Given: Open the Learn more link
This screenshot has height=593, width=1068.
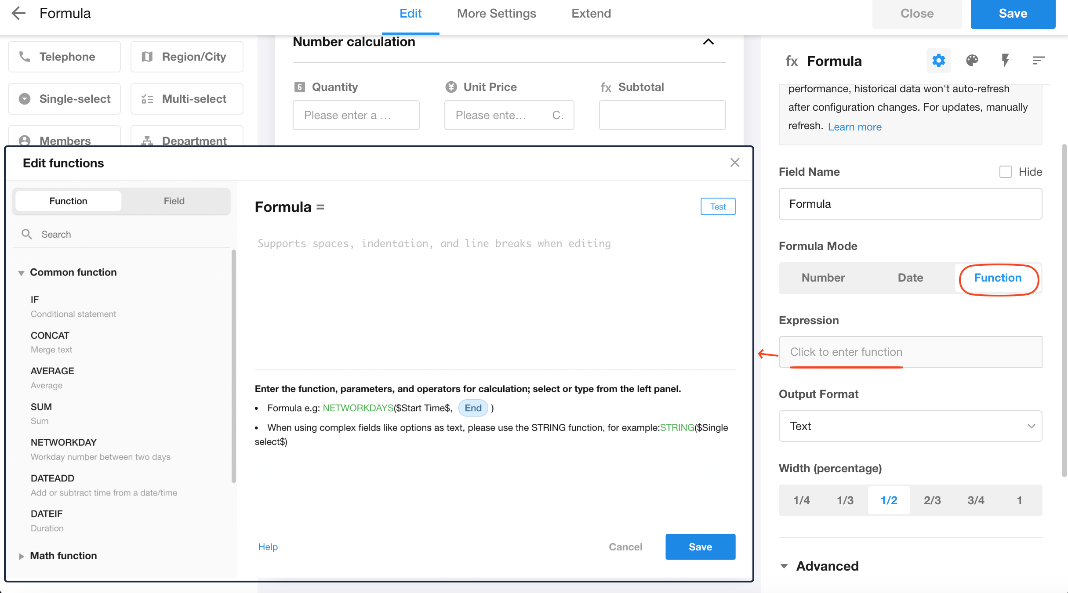Looking at the screenshot, I should coord(854,127).
